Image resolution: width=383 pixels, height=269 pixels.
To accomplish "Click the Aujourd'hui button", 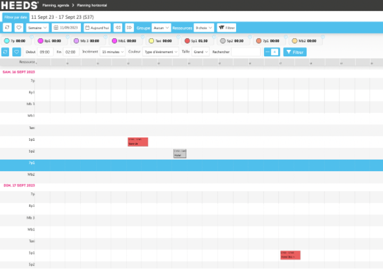I will [97, 28].
